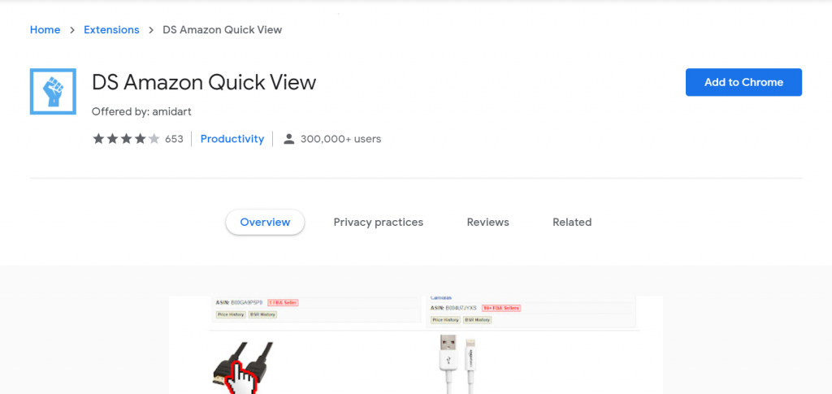Click the chevron after Extensions breadcrumb
832x394 pixels.
(151, 30)
